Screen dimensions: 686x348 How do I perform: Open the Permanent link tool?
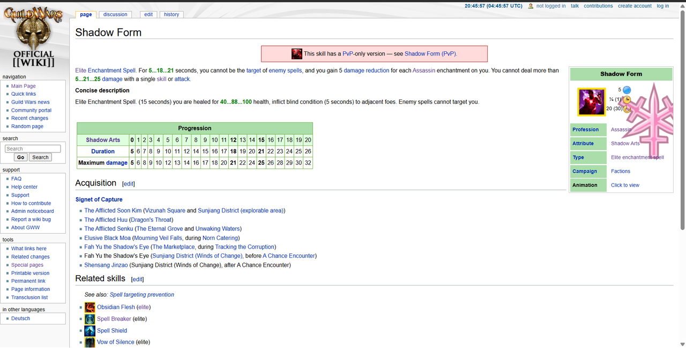click(x=28, y=281)
